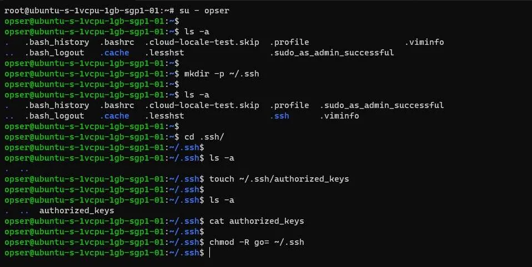This screenshot has width=532, height=267.
Task: Click '.cloud-locale-test.skip' in the first listing
Action: [x=202, y=42]
